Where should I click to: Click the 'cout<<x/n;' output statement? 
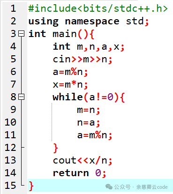coord(83,160)
